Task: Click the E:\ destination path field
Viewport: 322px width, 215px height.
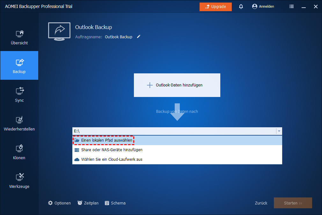Action: (x=174, y=131)
